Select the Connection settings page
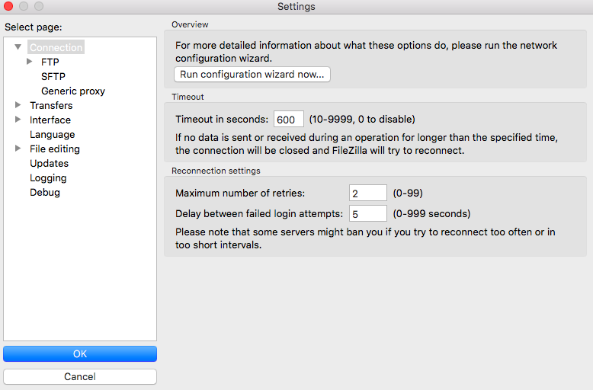 56,47
